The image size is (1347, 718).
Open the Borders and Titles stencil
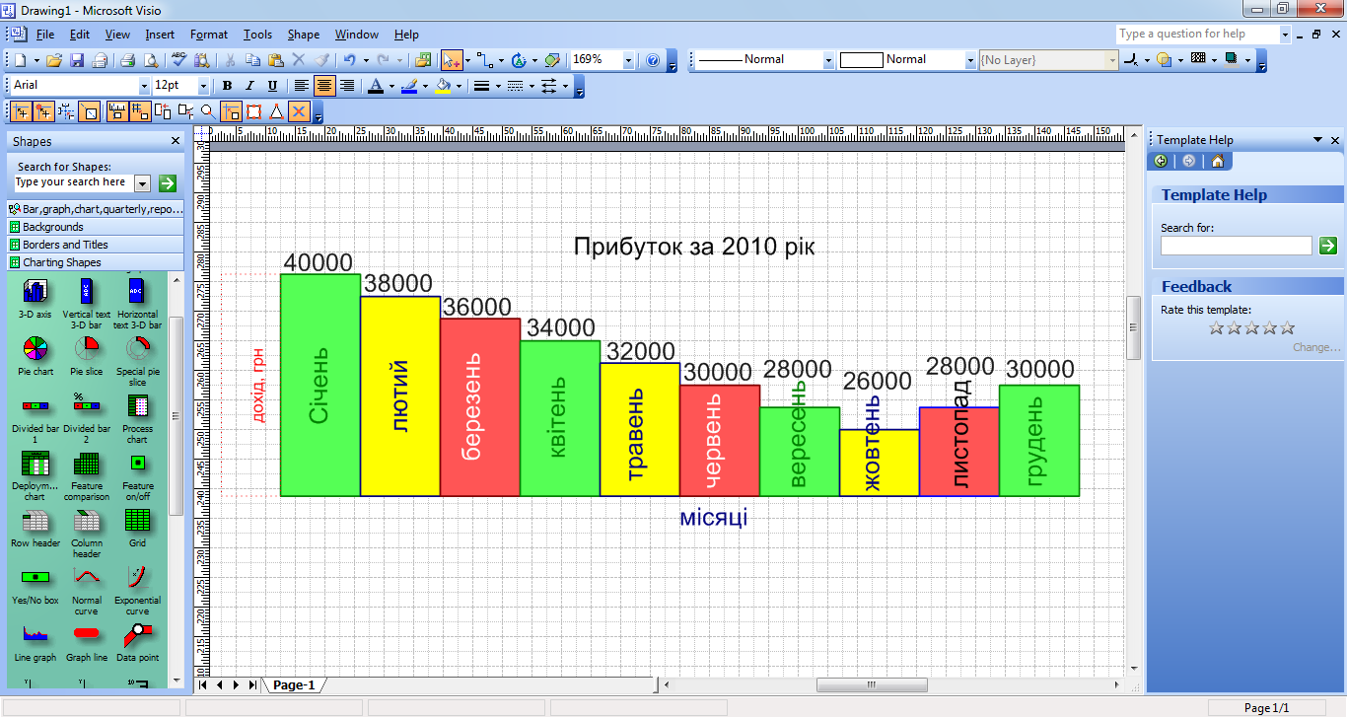(95, 245)
